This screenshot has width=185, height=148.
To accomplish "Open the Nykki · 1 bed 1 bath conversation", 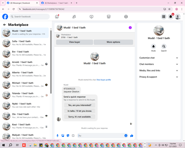I will click(25, 105).
